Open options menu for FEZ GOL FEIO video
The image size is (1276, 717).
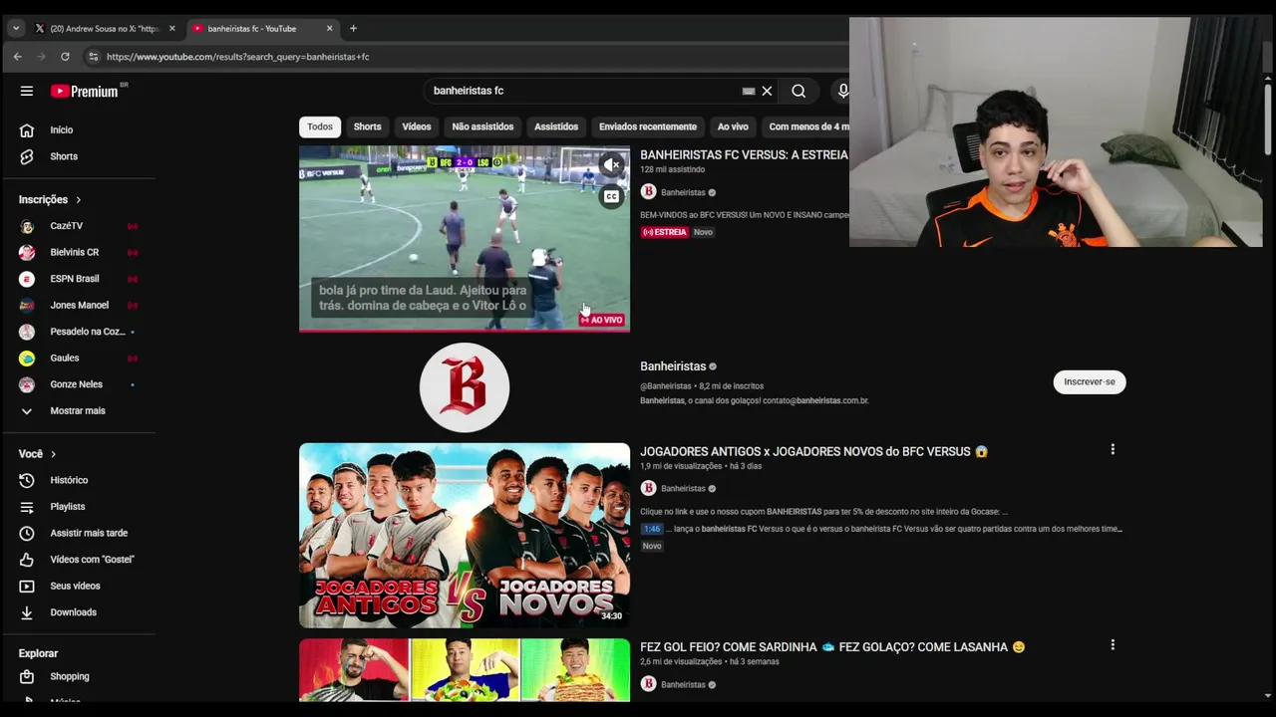1113,645
